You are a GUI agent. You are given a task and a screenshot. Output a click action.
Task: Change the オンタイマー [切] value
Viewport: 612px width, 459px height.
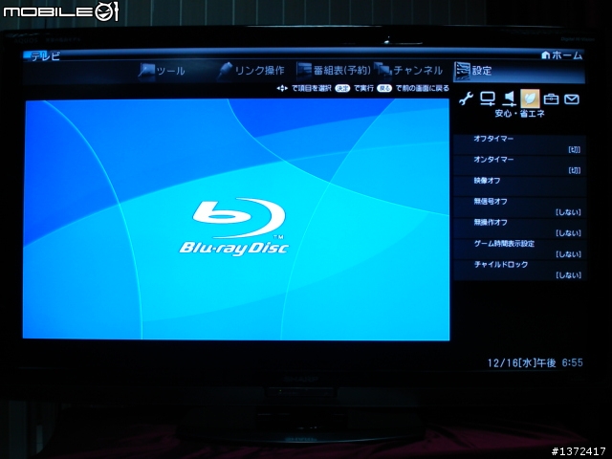click(575, 170)
